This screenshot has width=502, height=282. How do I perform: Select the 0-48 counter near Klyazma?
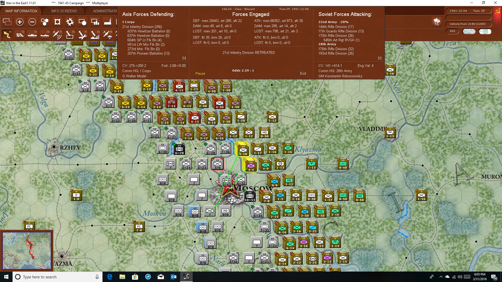(x=343, y=164)
